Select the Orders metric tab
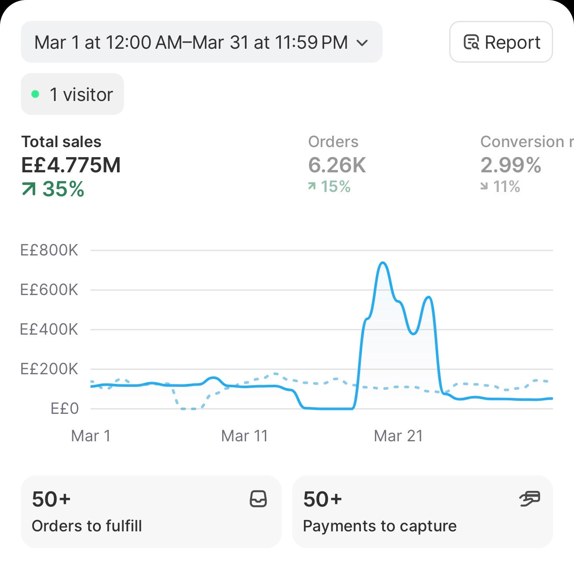574x564 pixels. tap(337, 164)
